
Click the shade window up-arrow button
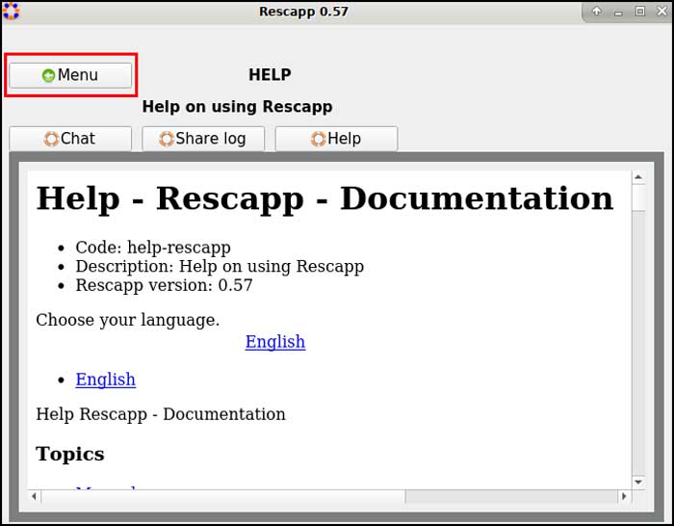pyautogui.click(x=597, y=12)
